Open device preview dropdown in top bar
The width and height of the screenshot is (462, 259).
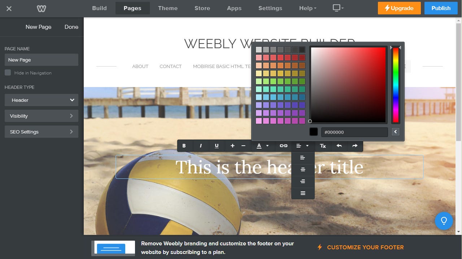(x=338, y=8)
